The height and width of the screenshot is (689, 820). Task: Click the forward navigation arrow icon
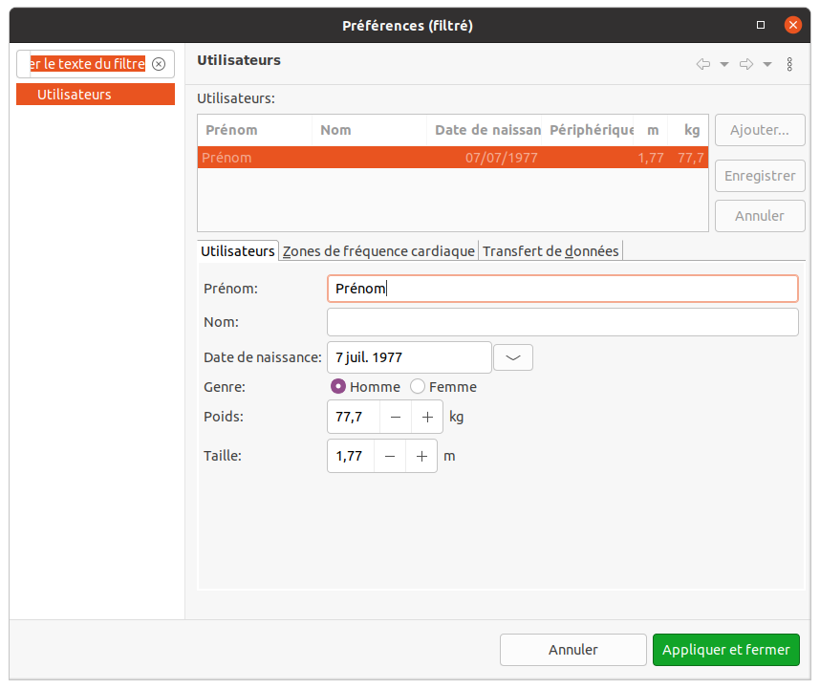coord(746,64)
